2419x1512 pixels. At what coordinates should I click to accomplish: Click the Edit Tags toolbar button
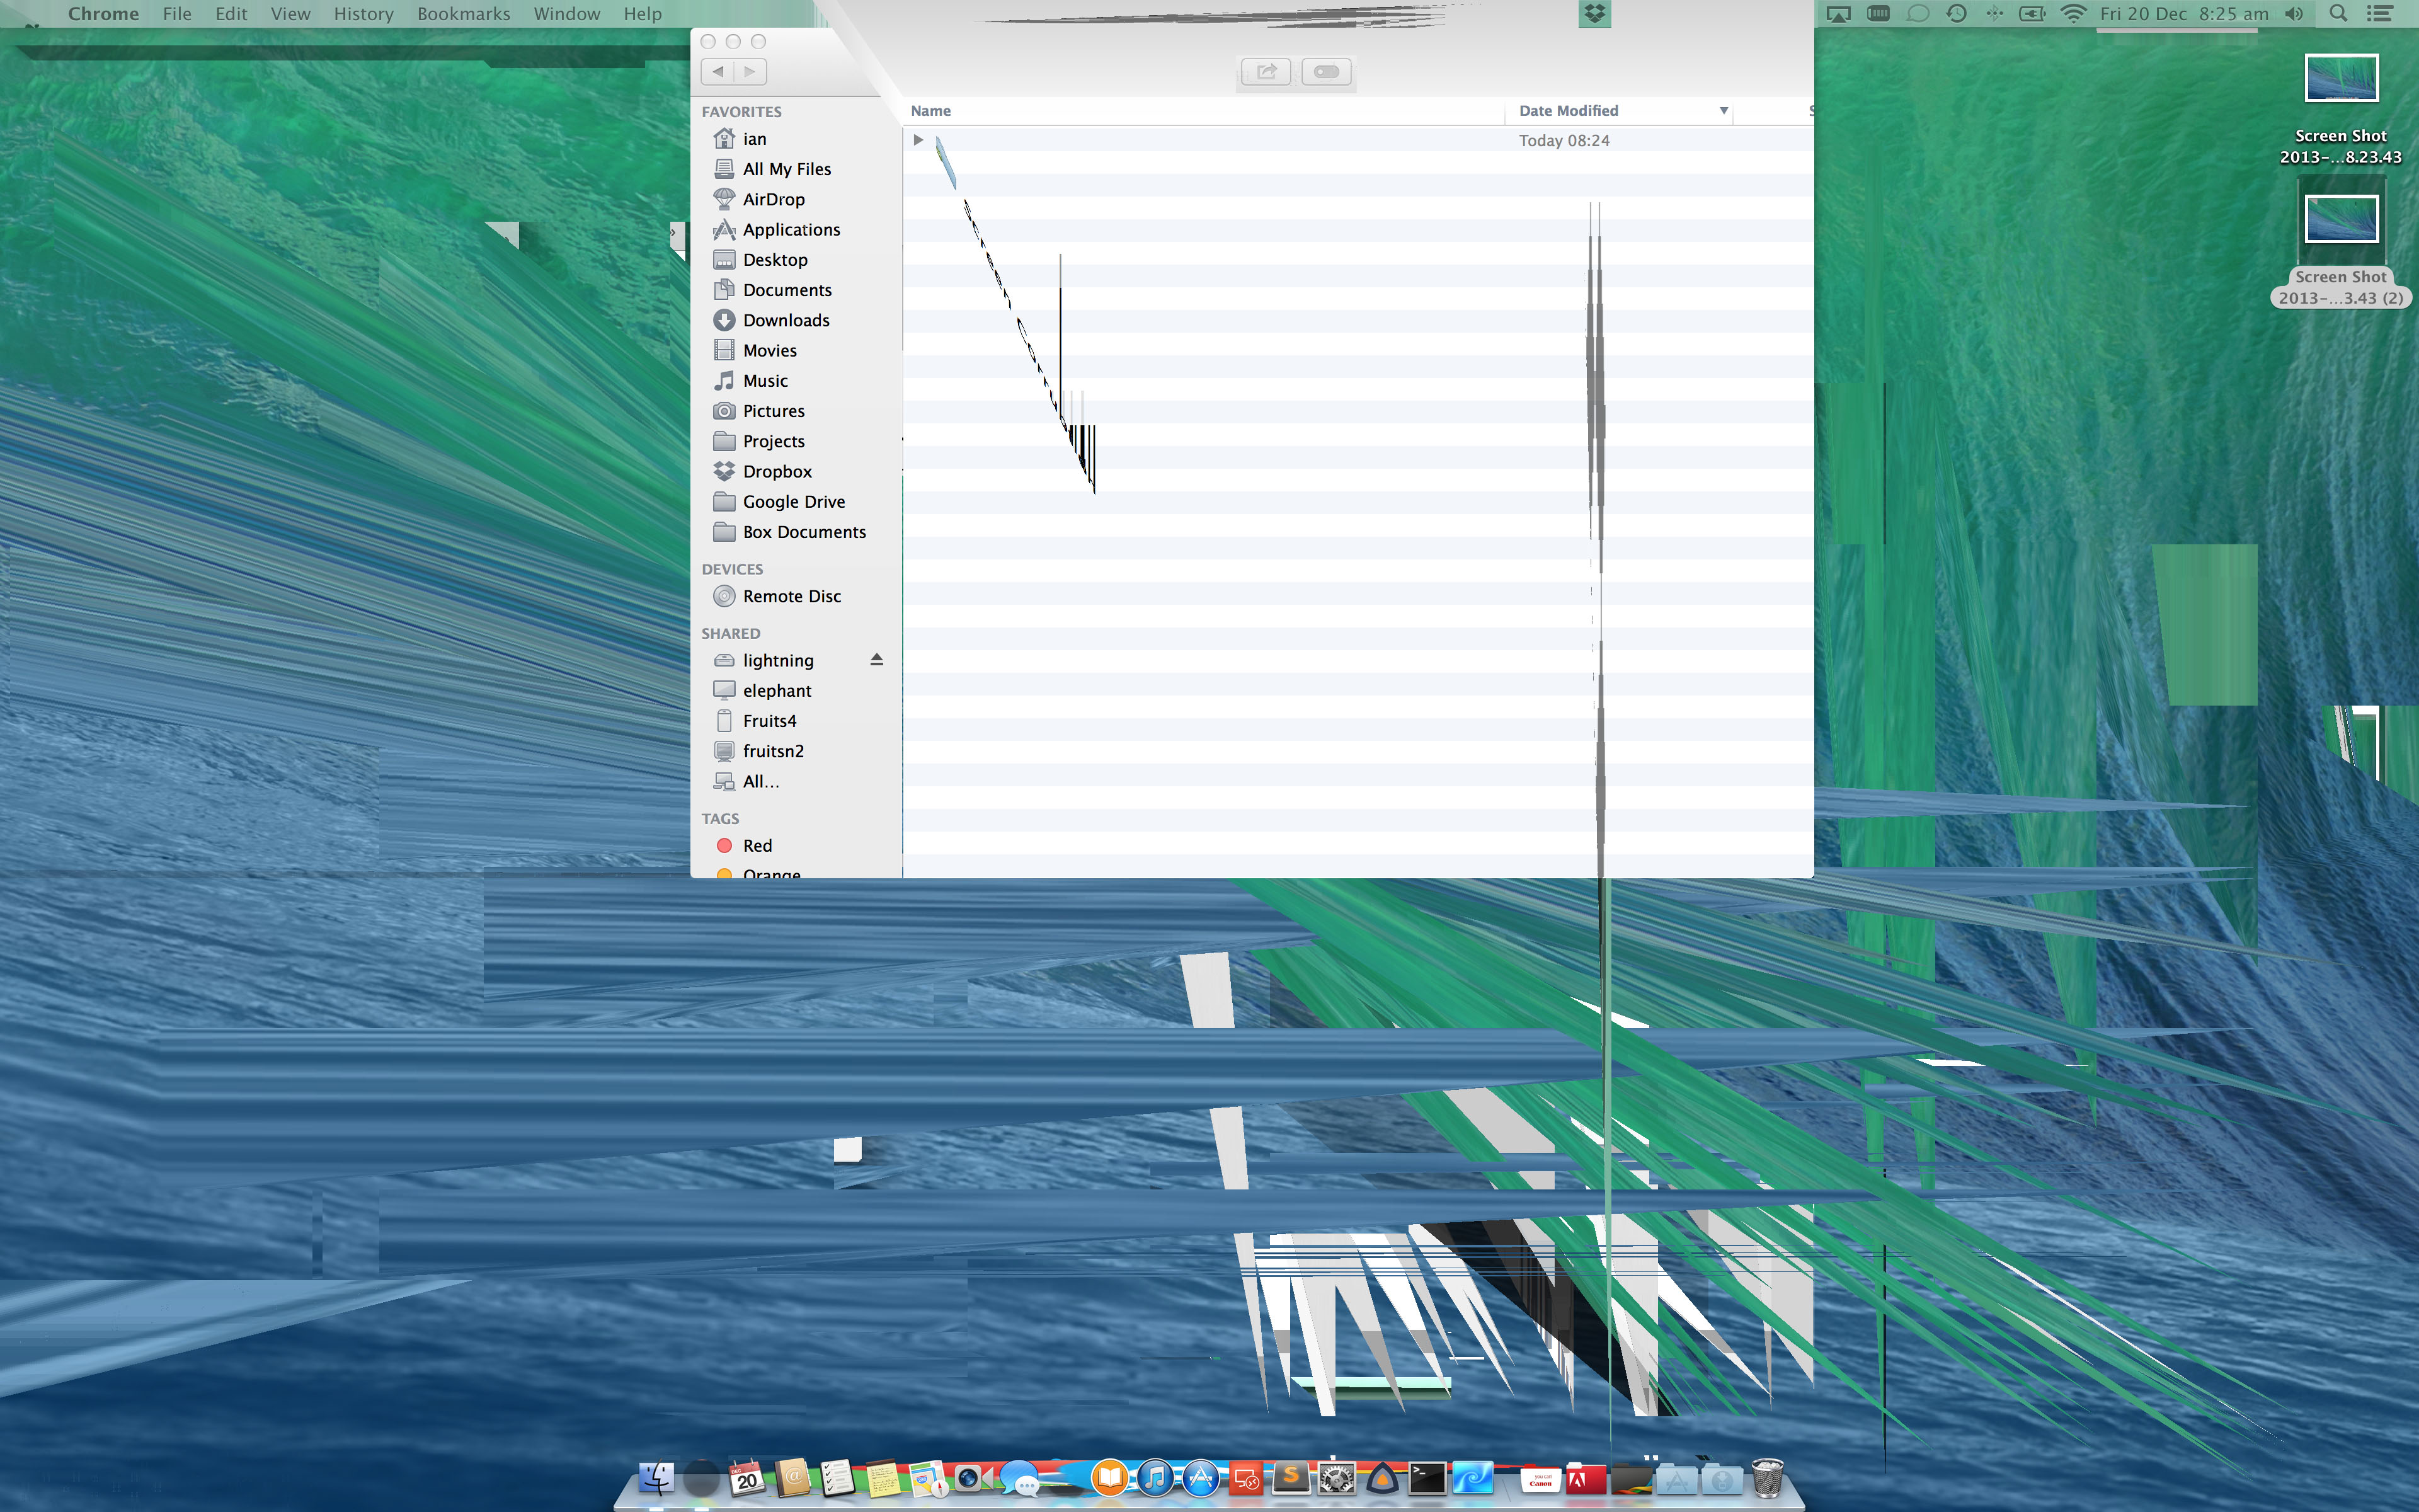point(1327,72)
